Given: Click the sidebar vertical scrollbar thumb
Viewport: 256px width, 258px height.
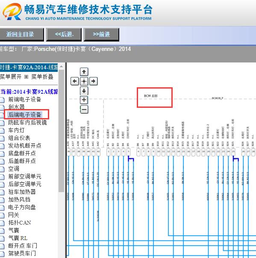Looking at the screenshot, I should (x=61, y=131).
